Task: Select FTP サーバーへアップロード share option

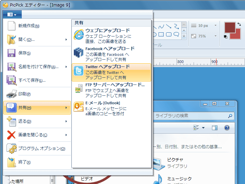Action: [111, 90]
